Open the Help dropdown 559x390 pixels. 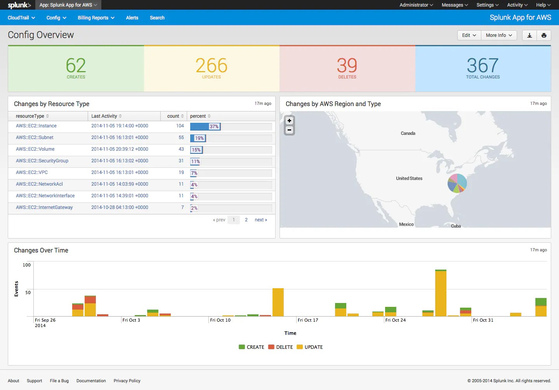(543, 5)
